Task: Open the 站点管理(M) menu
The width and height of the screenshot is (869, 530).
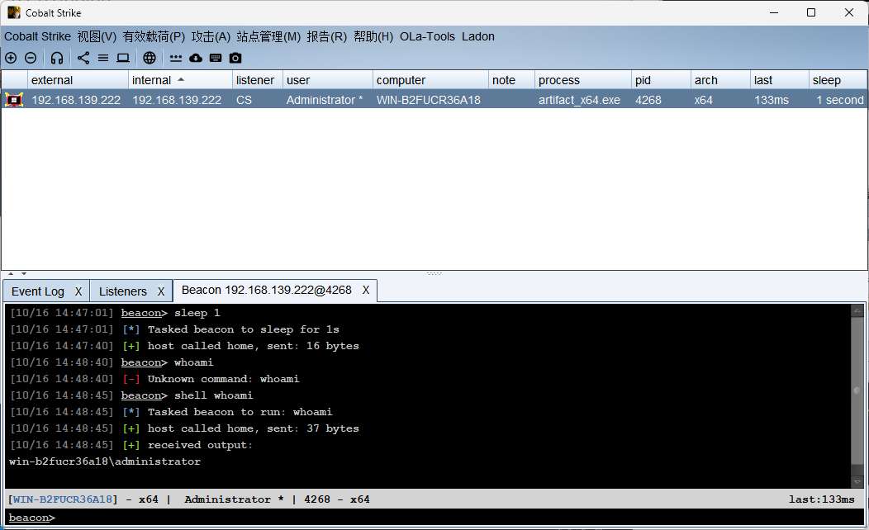Action: [268, 36]
